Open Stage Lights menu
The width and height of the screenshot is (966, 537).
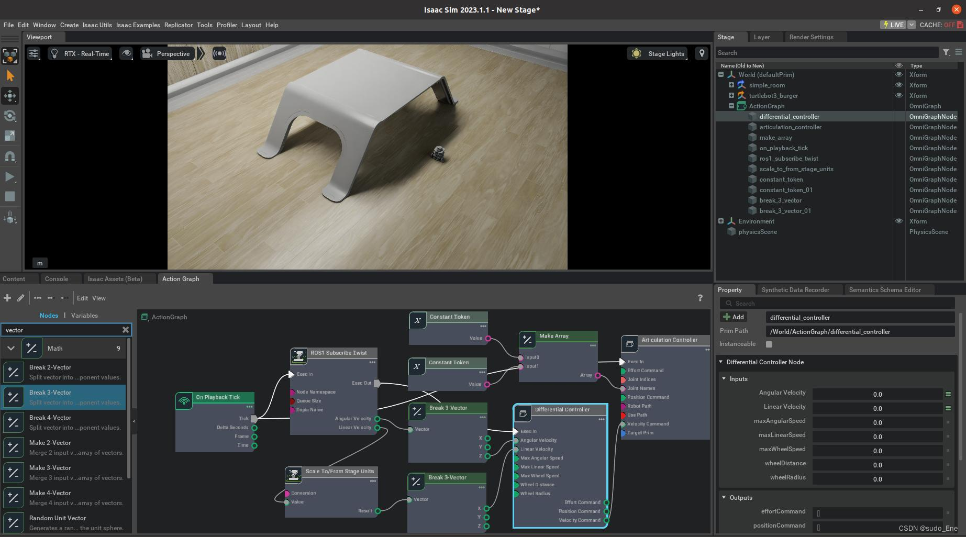click(658, 53)
